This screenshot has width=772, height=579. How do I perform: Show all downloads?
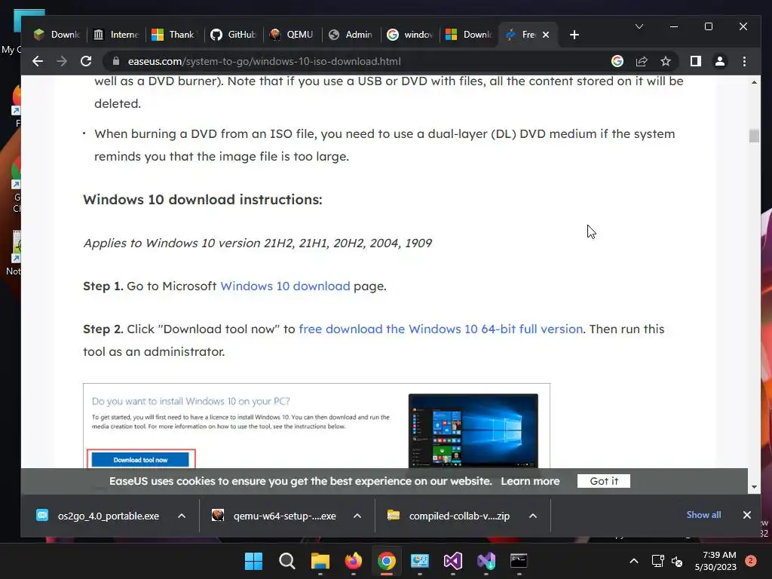click(703, 514)
